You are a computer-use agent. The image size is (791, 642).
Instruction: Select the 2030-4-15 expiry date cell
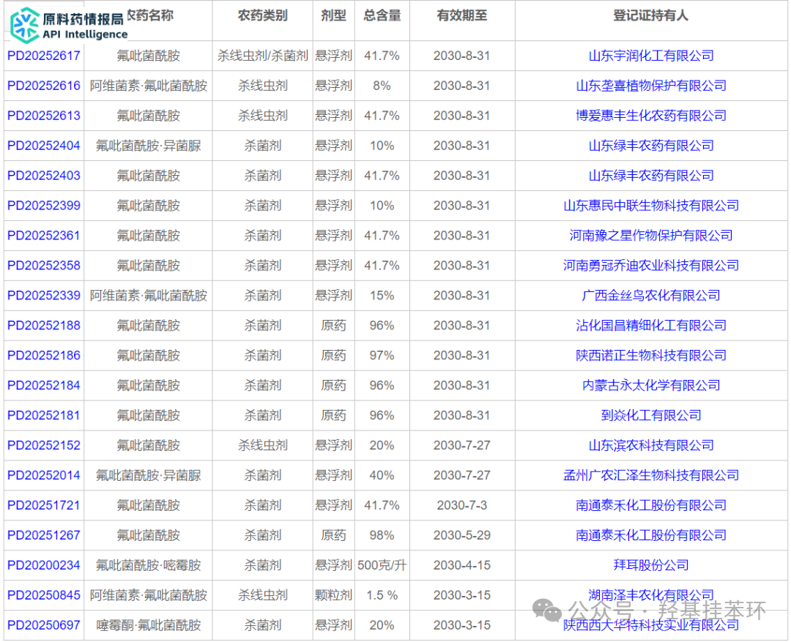pos(462,565)
